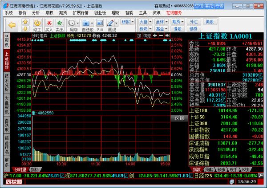Click the 修正 refresh icon
This screenshot has width=267, height=188.
coord(37,23)
